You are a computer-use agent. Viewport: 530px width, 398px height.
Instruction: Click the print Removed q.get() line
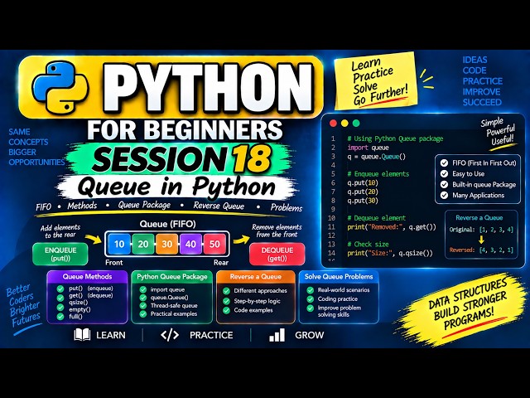coord(392,227)
